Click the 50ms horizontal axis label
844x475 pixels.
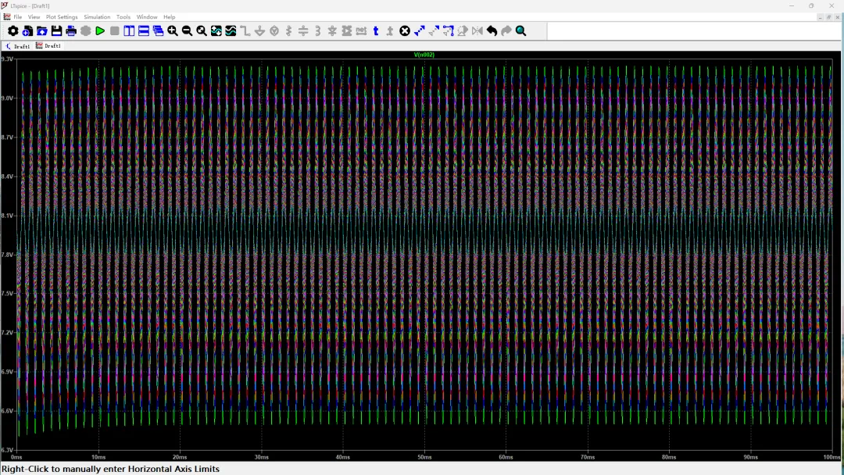[424, 457]
